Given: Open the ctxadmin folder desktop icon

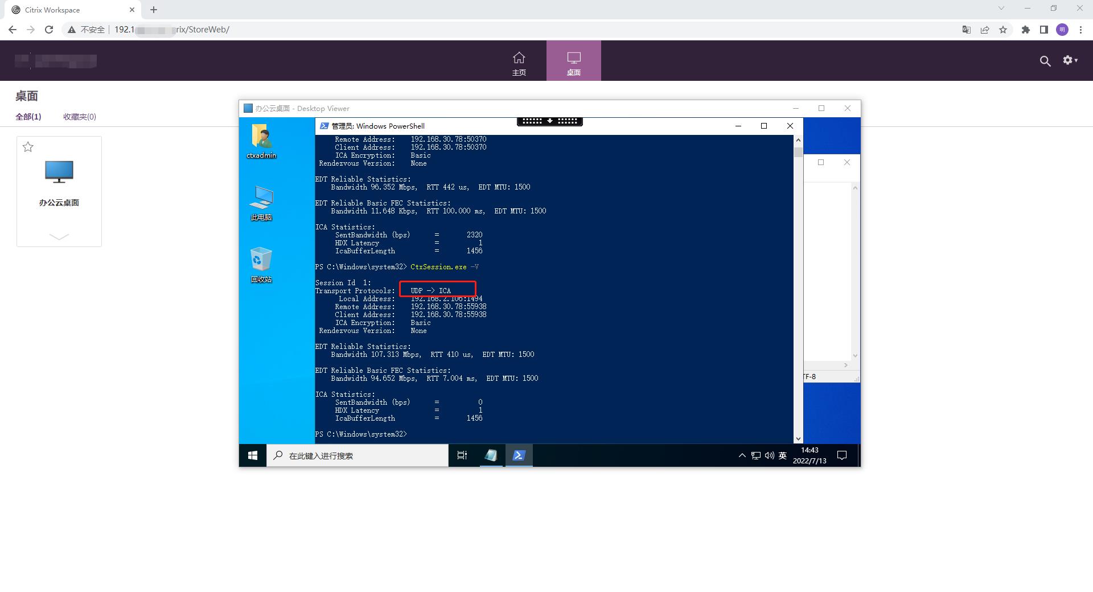Looking at the screenshot, I should [261, 141].
